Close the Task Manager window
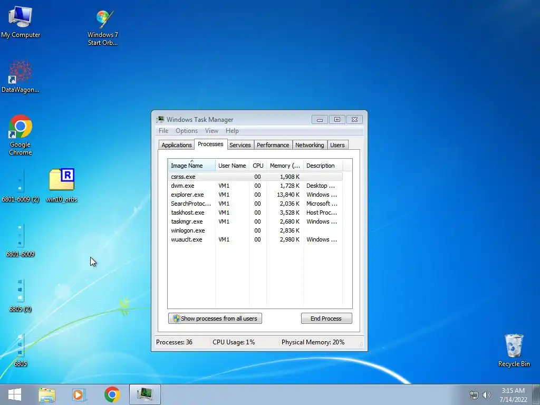The width and height of the screenshot is (540, 405). tap(354, 120)
